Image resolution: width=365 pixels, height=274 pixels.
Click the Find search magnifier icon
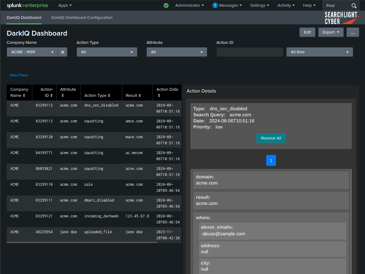coord(354,5)
